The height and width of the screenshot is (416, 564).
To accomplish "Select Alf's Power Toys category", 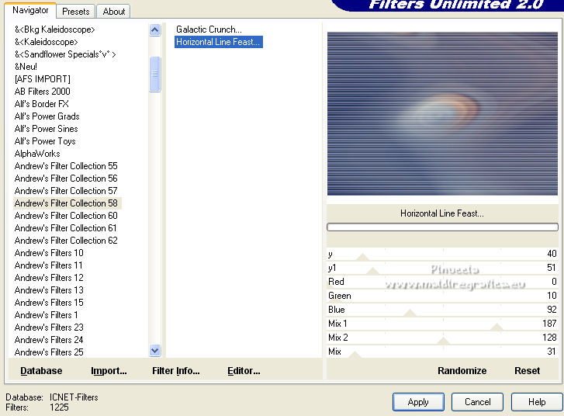I will coord(45,141).
